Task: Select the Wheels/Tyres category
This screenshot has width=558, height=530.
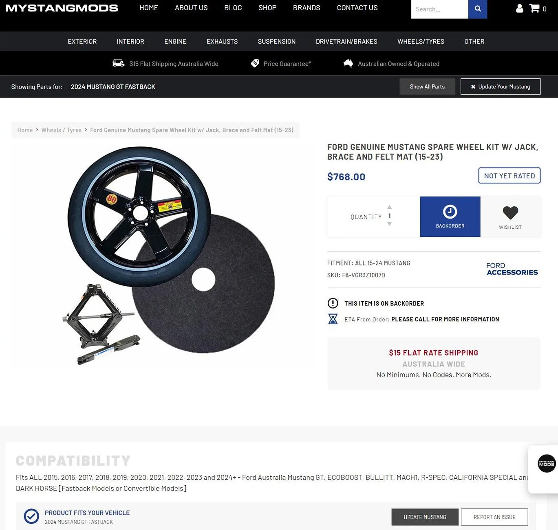Action: pyautogui.click(x=421, y=41)
